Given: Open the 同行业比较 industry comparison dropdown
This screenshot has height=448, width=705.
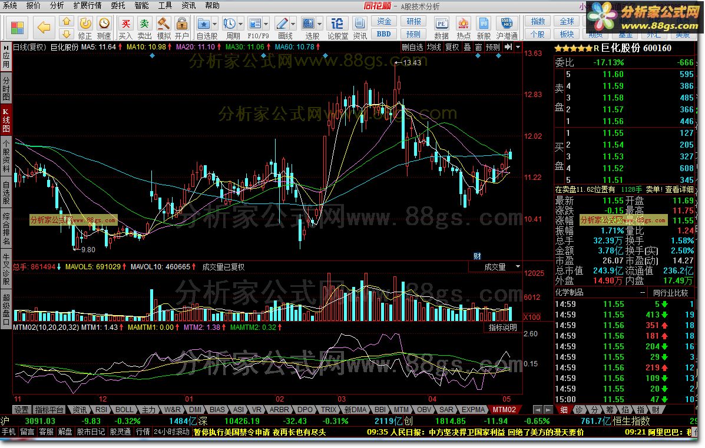Looking at the screenshot, I should pyautogui.click(x=671, y=293).
